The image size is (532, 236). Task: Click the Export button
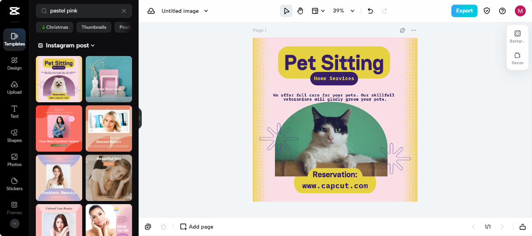[x=464, y=11]
